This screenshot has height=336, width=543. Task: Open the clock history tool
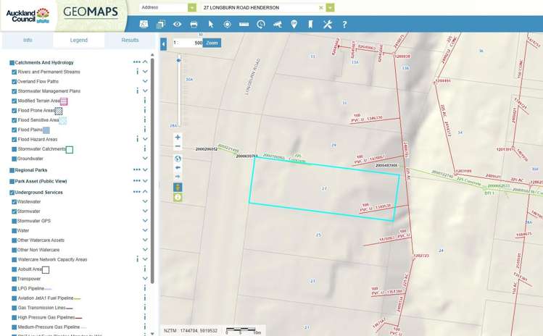click(x=261, y=24)
